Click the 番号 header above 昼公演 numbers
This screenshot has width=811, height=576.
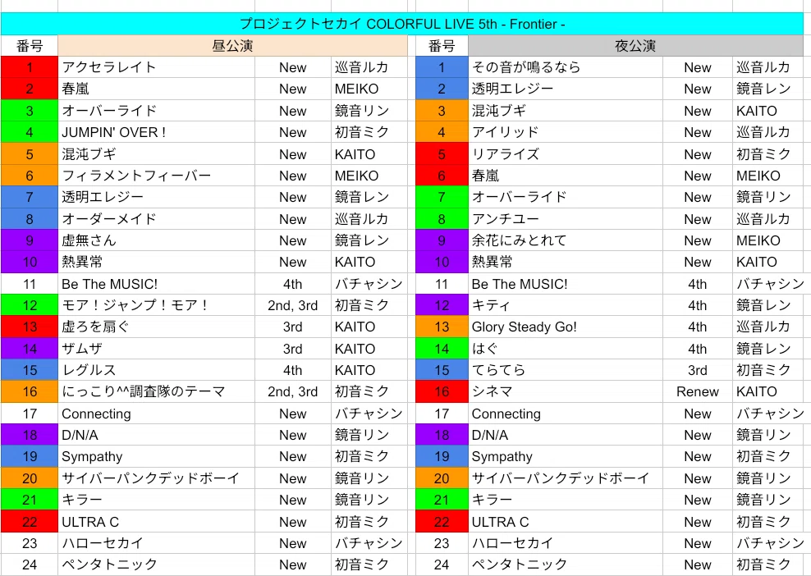click(x=30, y=45)
